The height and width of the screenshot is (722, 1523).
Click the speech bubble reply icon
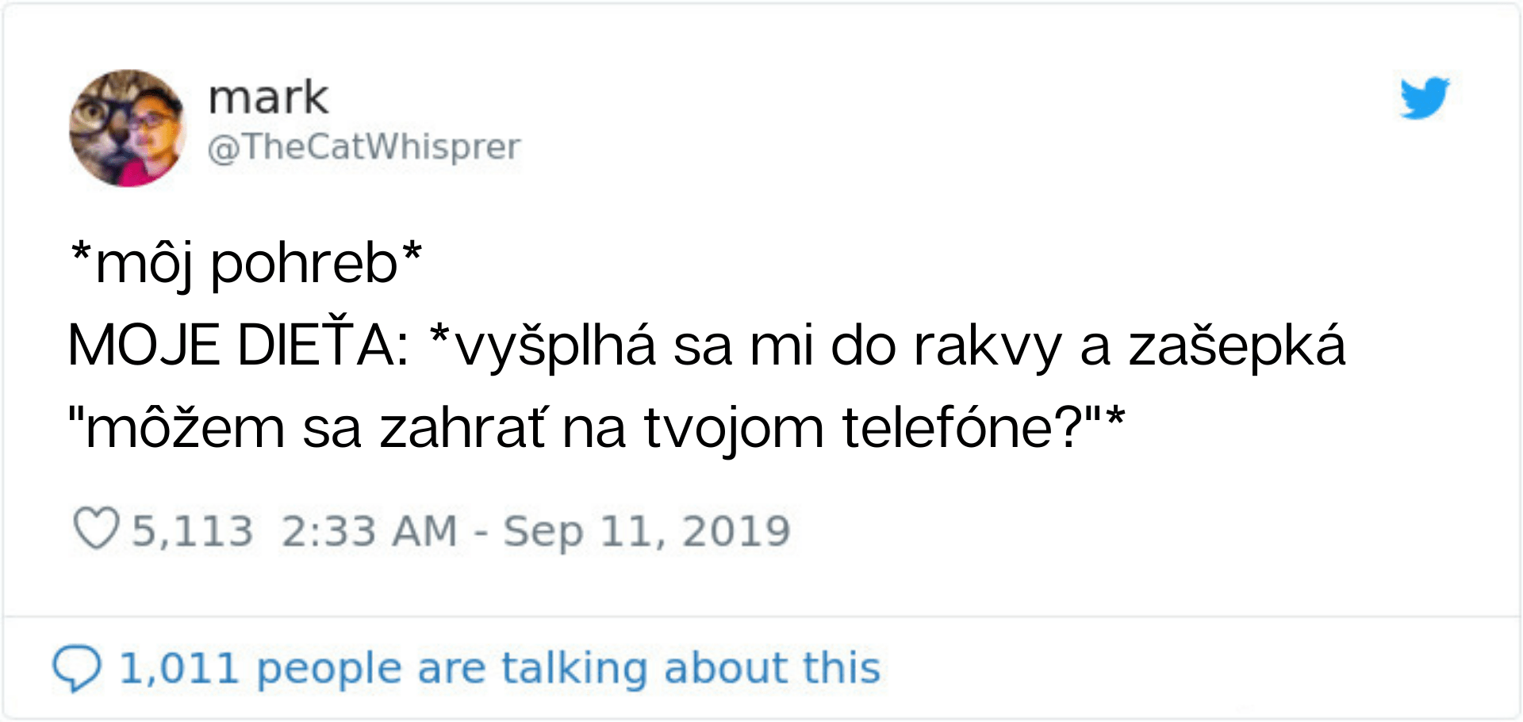click(x=76, y=667)
